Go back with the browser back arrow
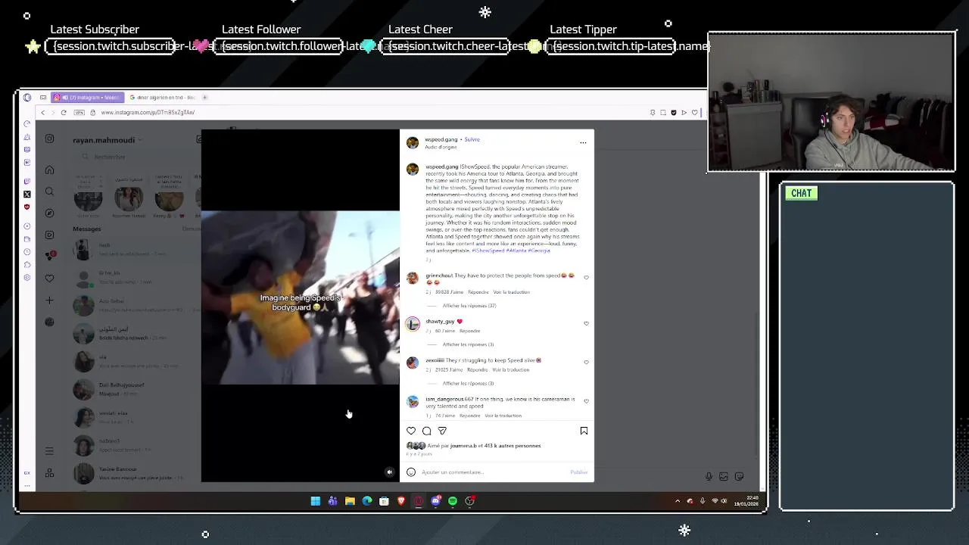 [43, 112]
